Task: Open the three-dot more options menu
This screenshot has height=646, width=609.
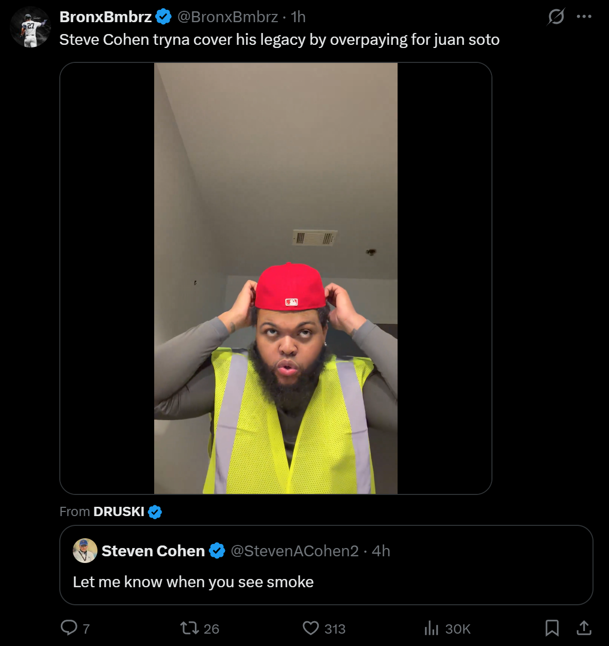Action: [x=584, y=16]
